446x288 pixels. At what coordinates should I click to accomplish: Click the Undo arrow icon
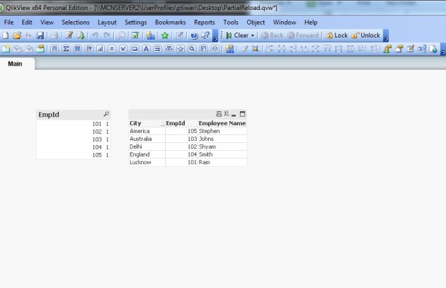(95, 35)
